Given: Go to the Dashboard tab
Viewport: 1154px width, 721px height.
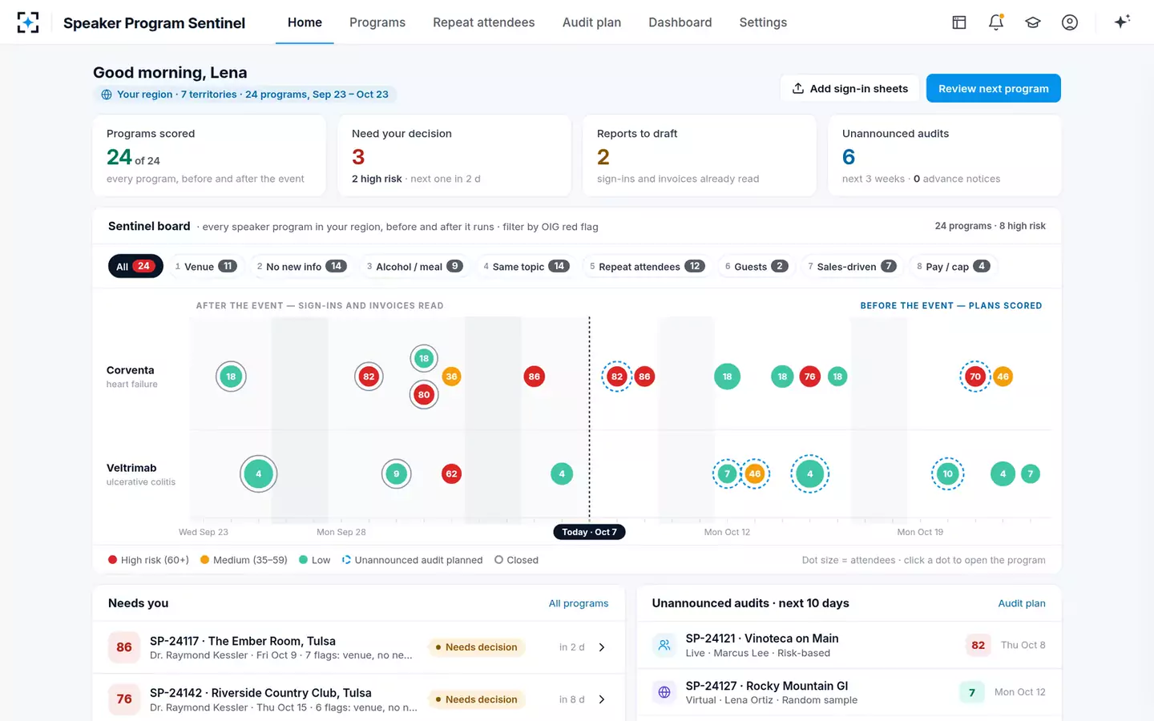Looking at the screenshot, I should point(680,22).
